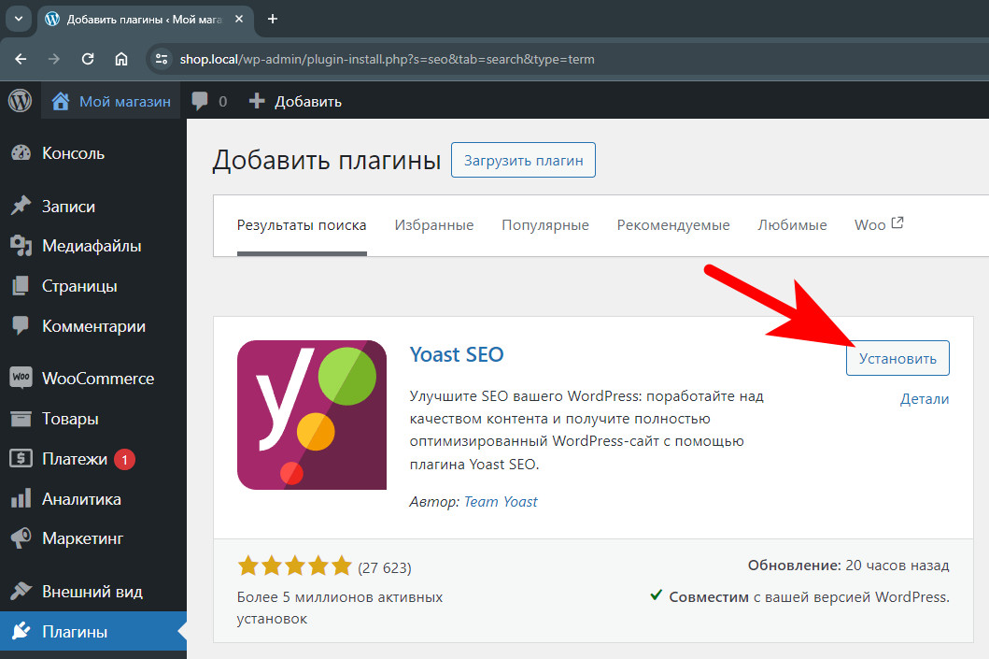
Task: Click the plug icon for Плагины
Action: coord(21,631)
